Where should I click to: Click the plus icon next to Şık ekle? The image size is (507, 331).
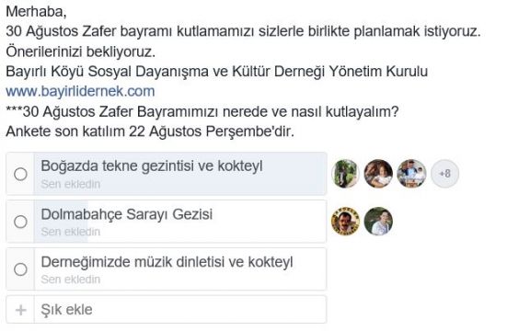tap(20, 310)
